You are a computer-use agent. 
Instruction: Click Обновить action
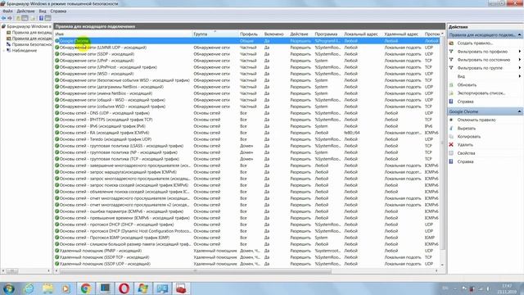(x=467, y=85)
